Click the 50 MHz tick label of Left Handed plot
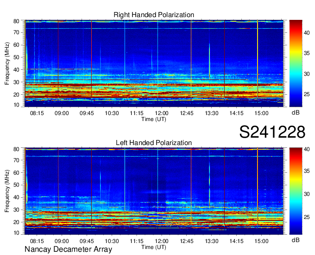This screenshot has width=315, height=255. point(16,185)
